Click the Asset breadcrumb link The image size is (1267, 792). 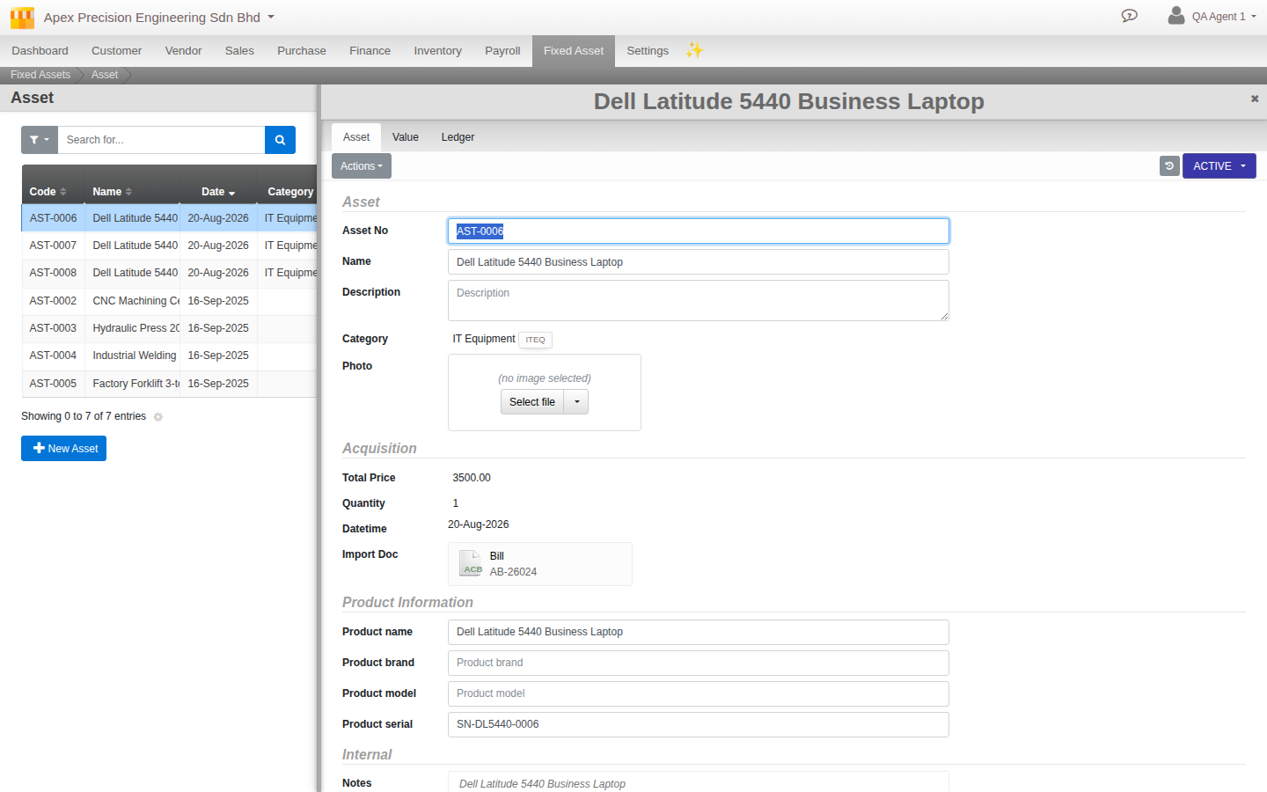[x=105, y=75]
